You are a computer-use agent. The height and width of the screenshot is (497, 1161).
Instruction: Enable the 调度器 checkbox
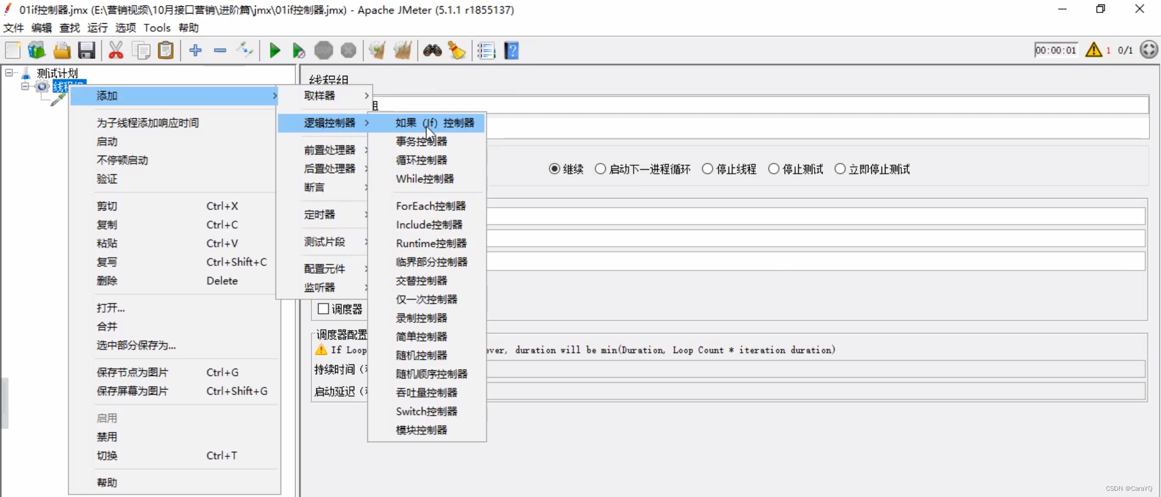[324, 309]
